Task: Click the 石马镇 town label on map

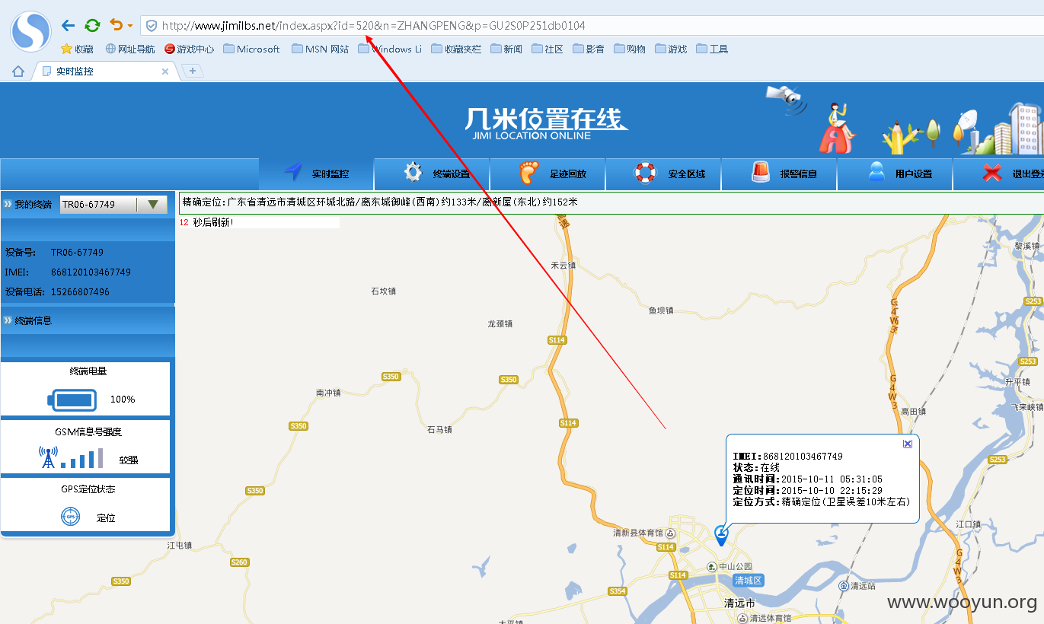Action: click(439, 429)
